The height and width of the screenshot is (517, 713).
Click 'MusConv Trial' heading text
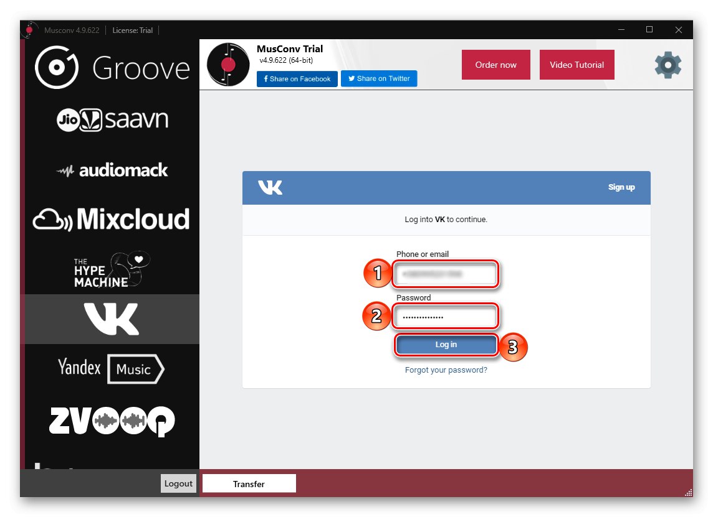click(x=290, y=49)
